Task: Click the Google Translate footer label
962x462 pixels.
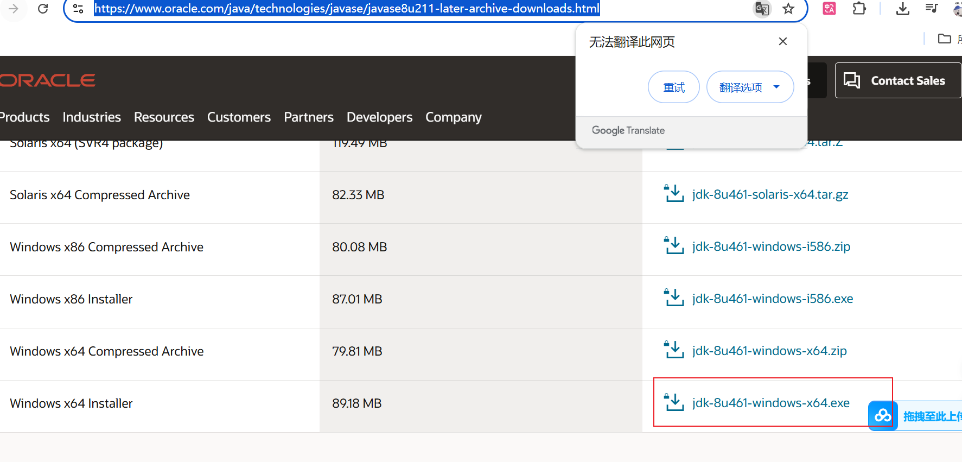Action: (628, 130)
